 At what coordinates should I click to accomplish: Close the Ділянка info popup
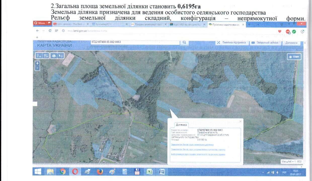click(240, 122)
